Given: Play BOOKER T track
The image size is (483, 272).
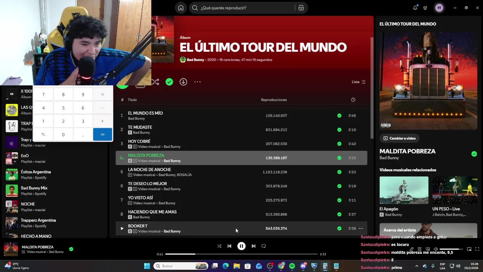Looking at the screenshot, I should pyautogui.click(x=122, y=229).
